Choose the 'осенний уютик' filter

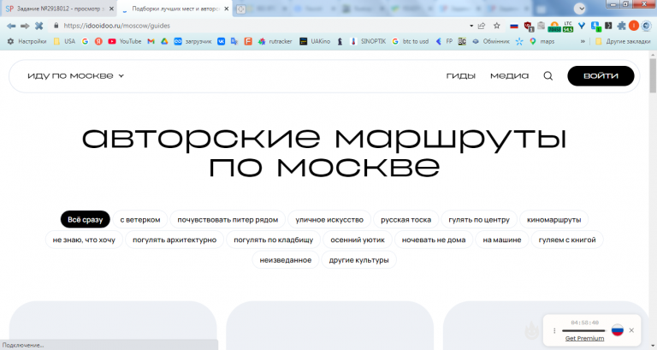(x=358, y=240)
